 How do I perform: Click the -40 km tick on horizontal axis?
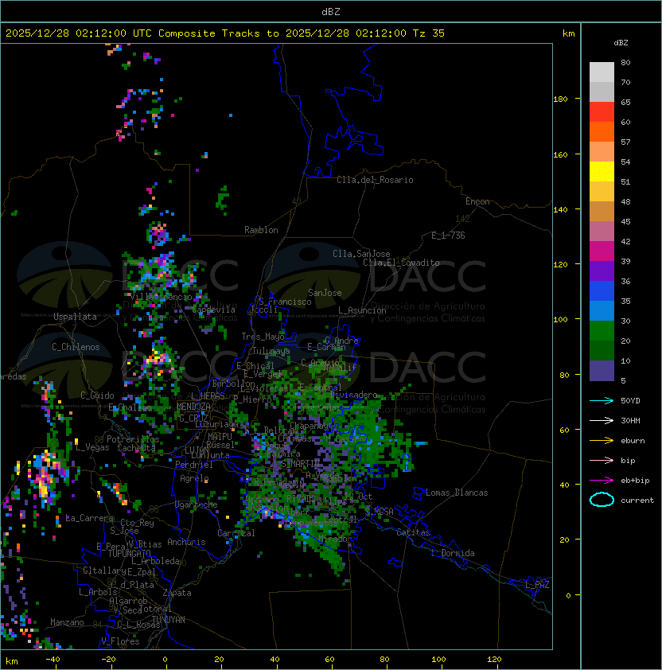(53, 660)
